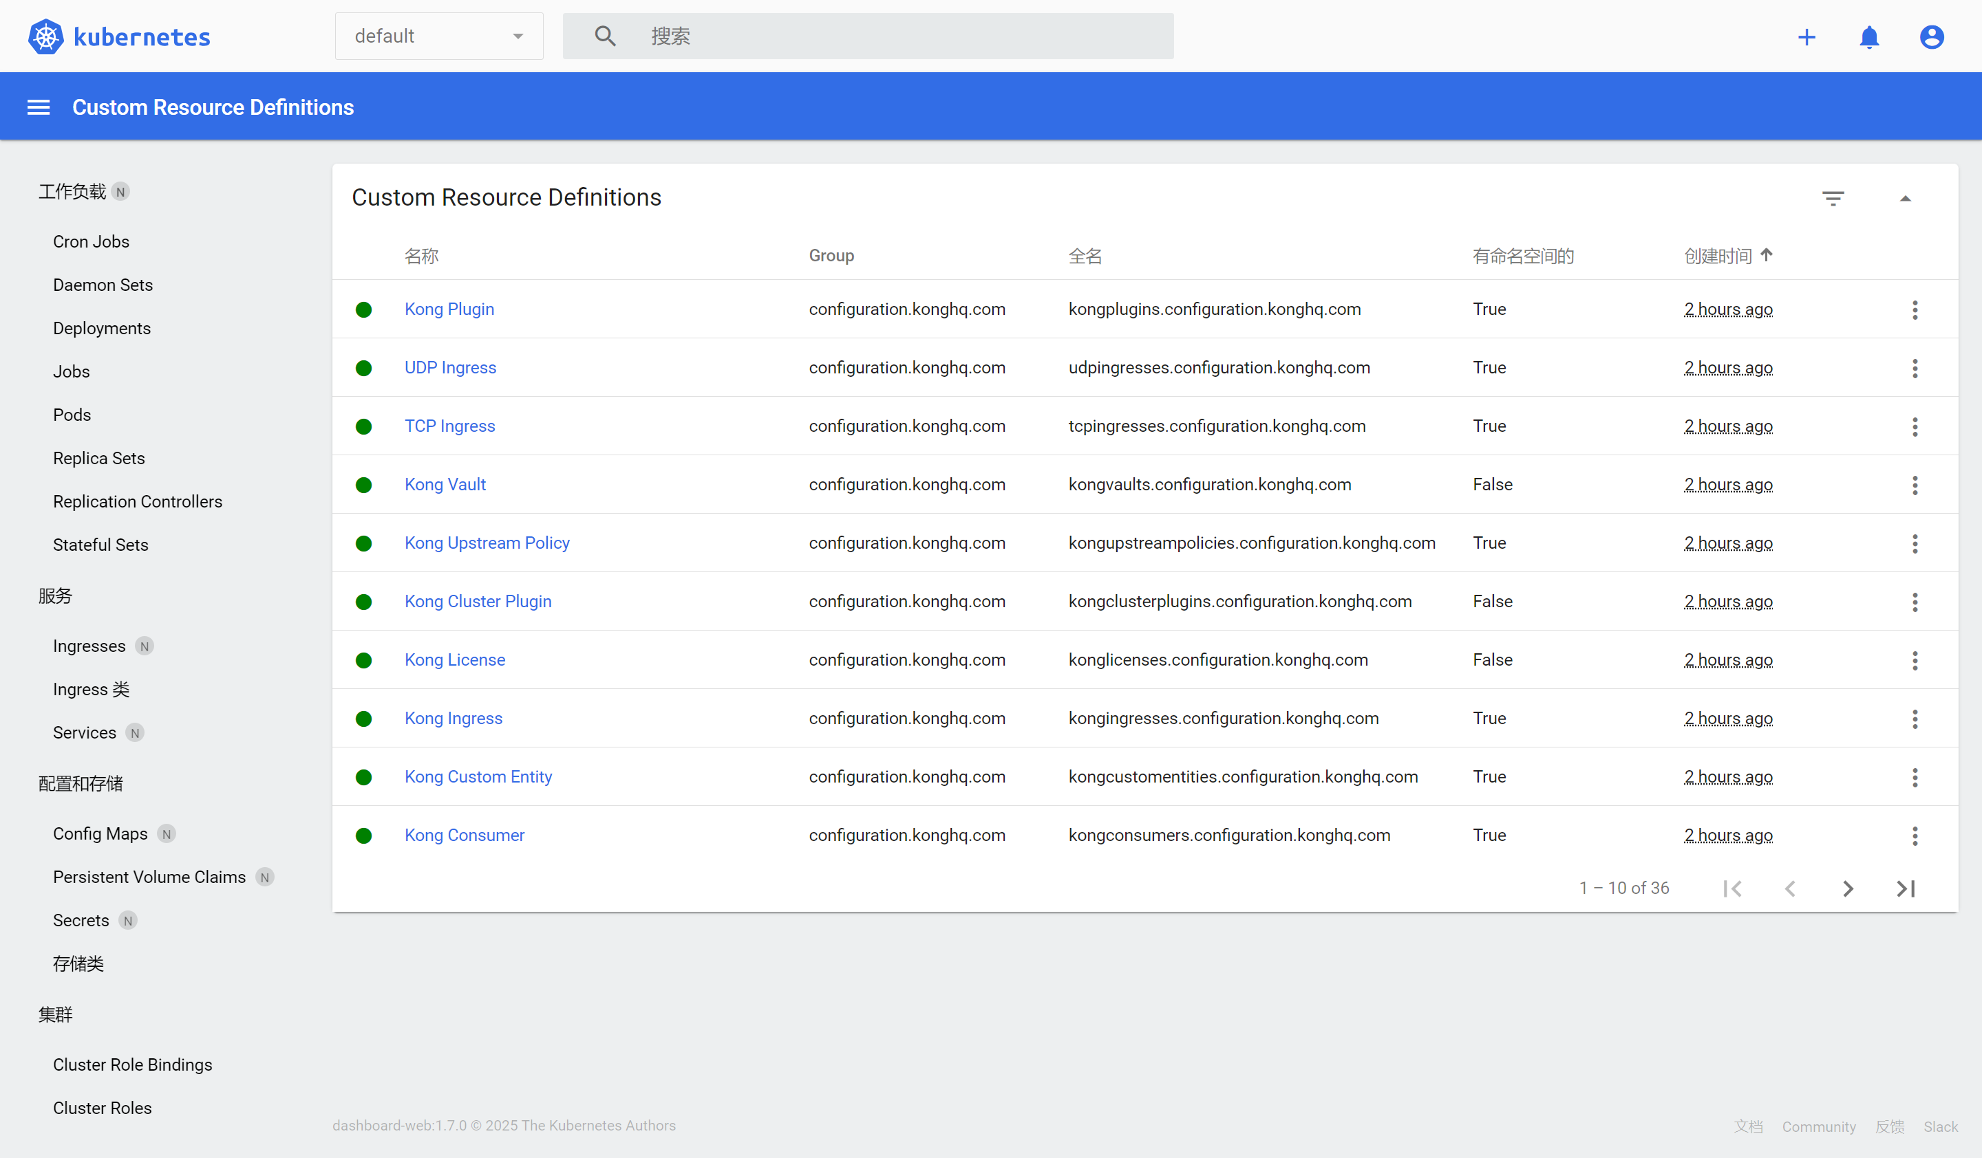Open Kong Upstream Policy link

[x=487, y=543]
